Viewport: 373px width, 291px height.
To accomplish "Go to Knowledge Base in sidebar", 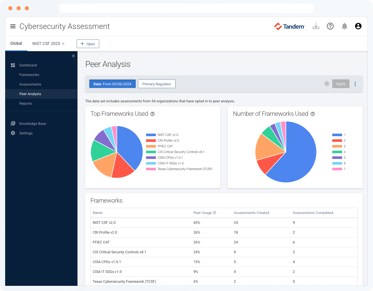I will [33, 124].
